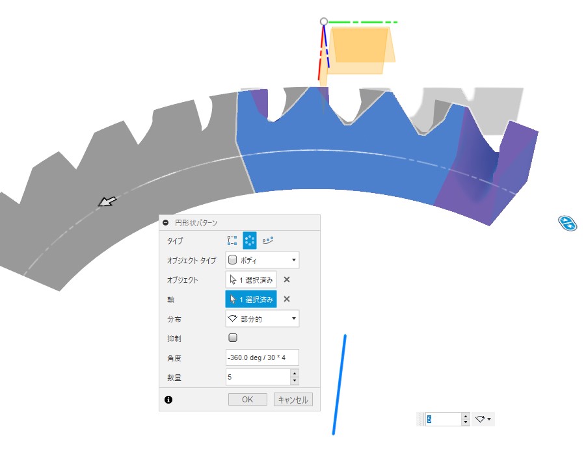Viewport: 586px width, 453px height.
Task: Click the floating quantity input field
Action: [442, 420]
